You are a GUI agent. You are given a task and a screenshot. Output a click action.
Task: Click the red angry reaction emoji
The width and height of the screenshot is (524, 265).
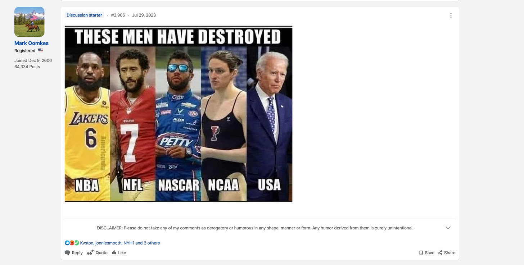click(72, 243)
